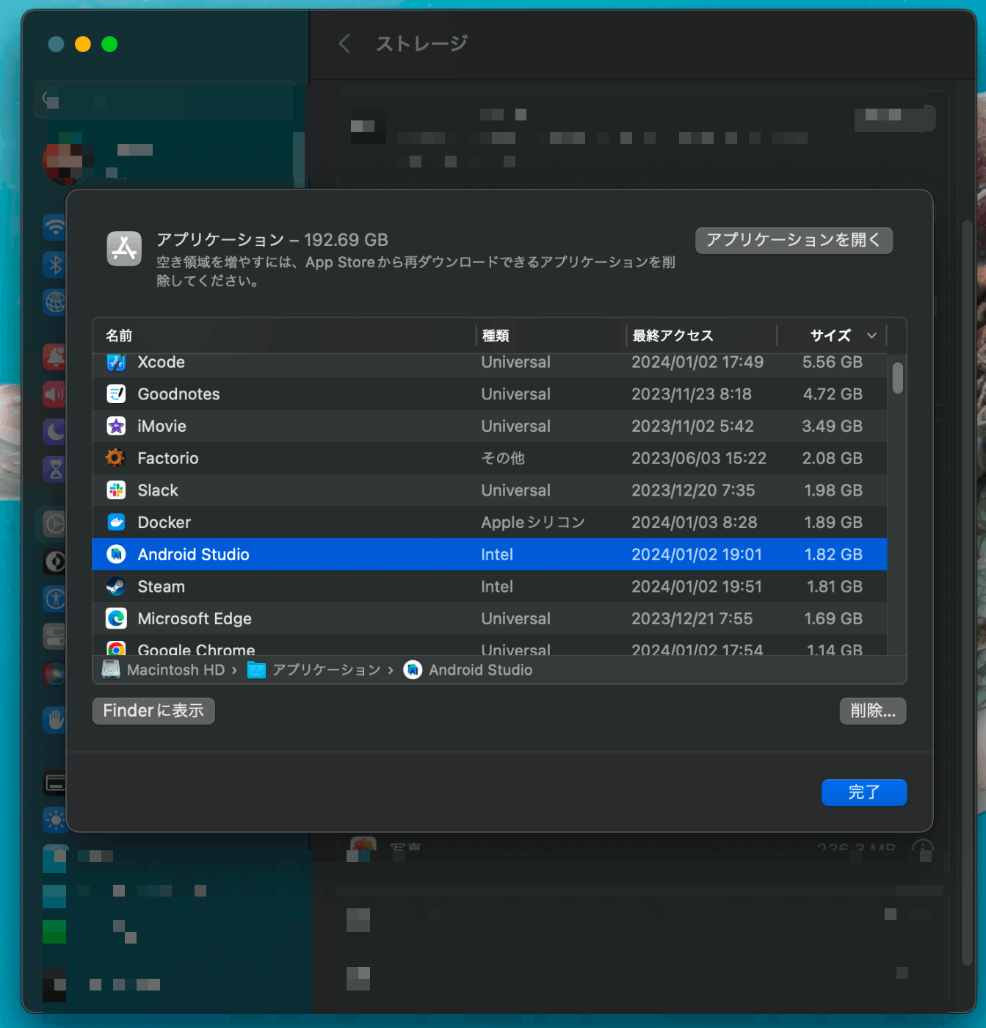
Task: Click the iMovie star icon
Action: coord(116,426)
